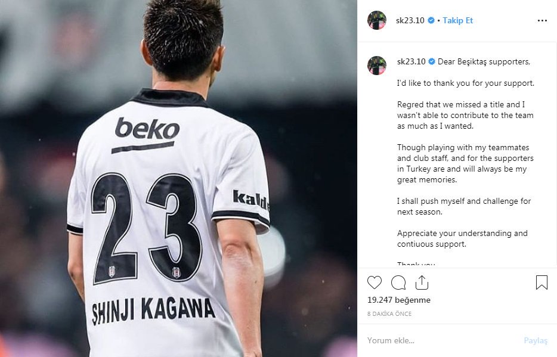Click the Shinji Kagawa jersey photo
557x357 pixels.
coord(178,179)
